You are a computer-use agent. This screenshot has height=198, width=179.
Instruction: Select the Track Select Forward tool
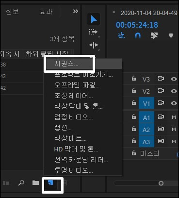point(94,32)
